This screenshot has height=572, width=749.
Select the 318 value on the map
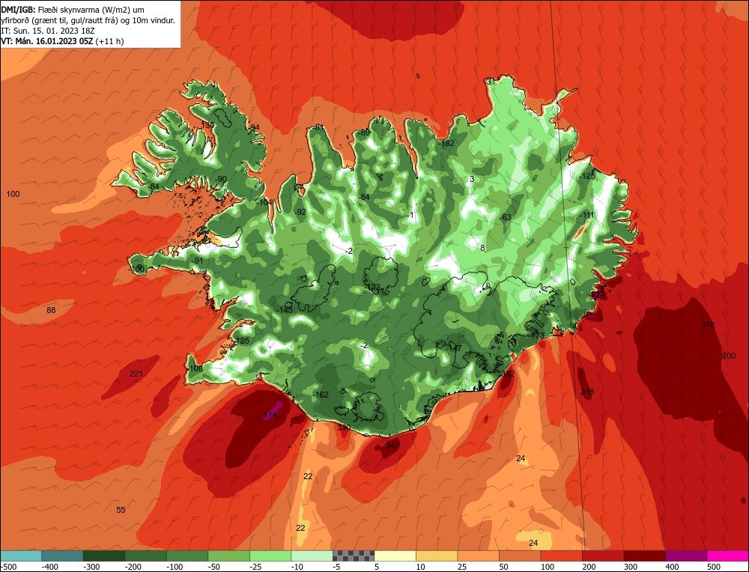(x=587, y=392)
